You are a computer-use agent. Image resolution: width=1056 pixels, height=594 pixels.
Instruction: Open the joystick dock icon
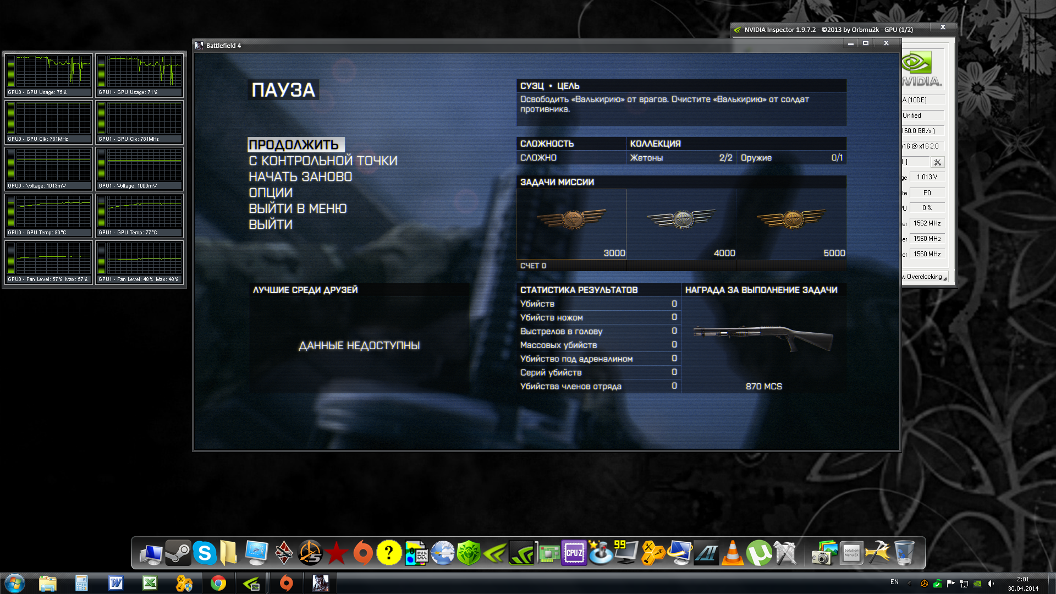coord(601,553)
